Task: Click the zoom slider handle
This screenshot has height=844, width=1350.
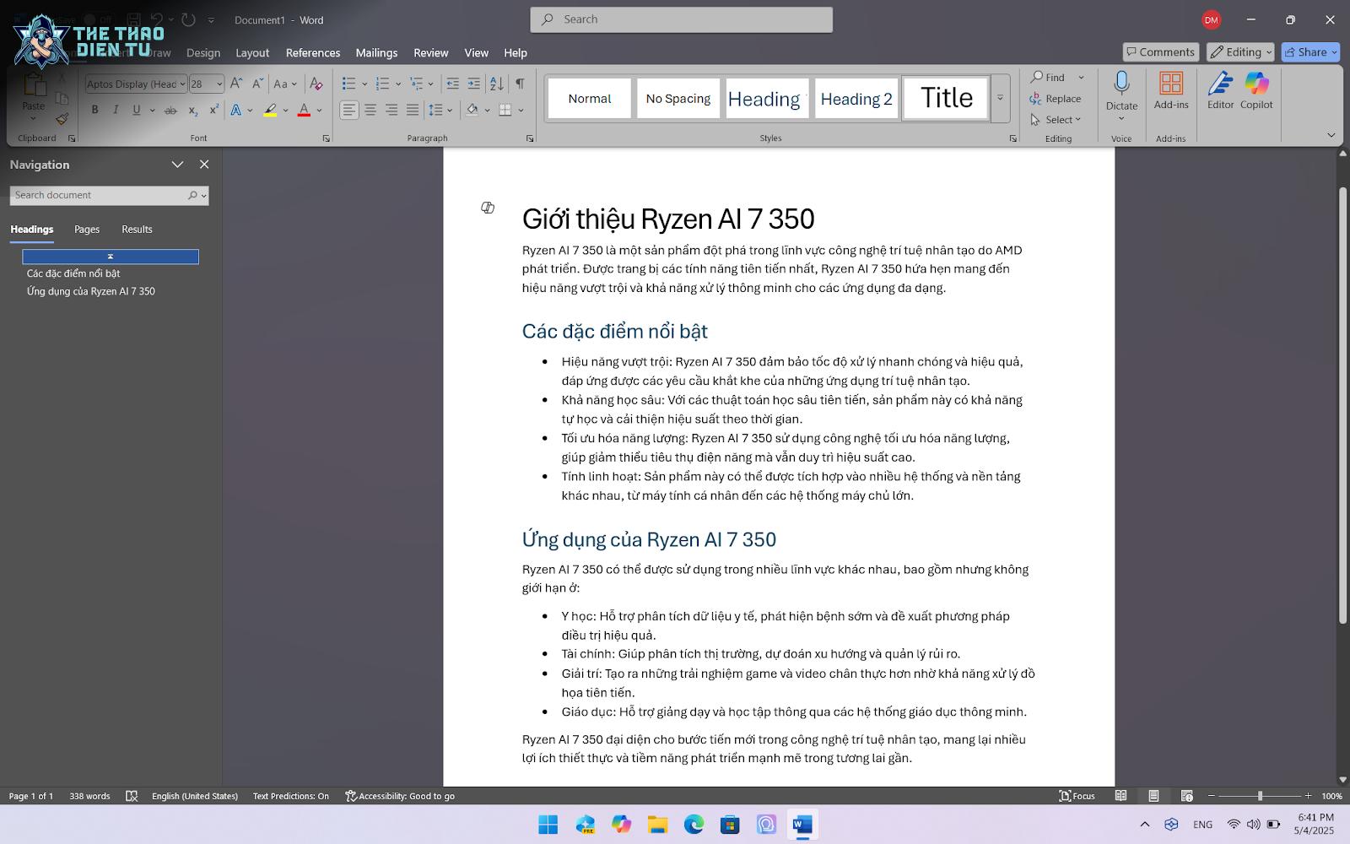Action: coord(1260,796)
